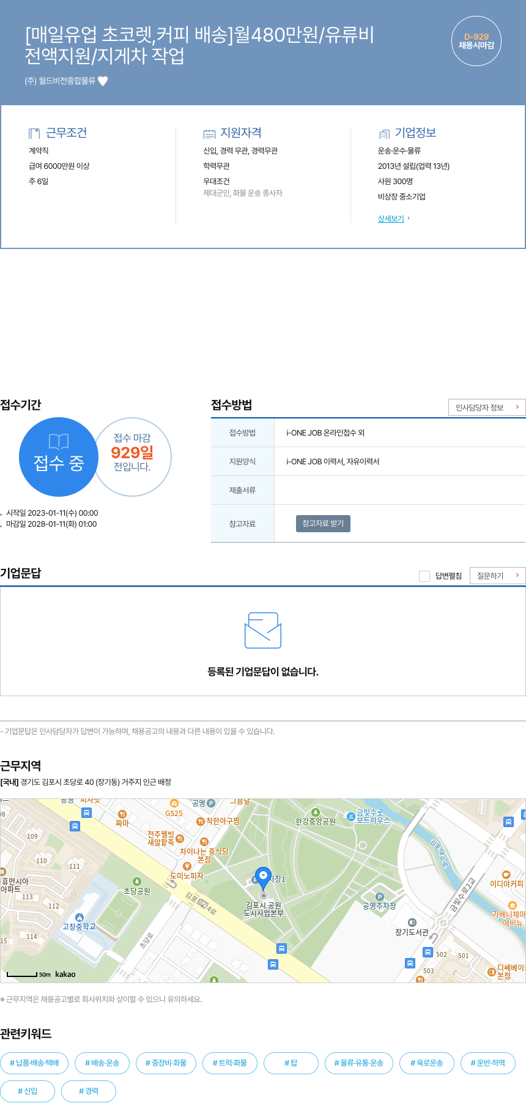Click the 고창중학교 school icon on the map
Screen dimensions: 526x1103
(x=80, y=917)
